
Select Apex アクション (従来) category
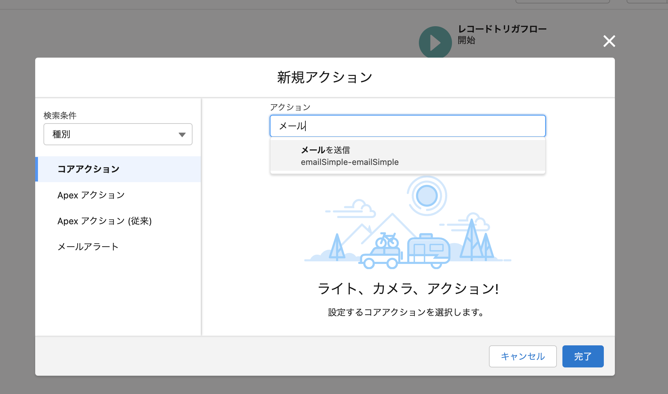tap(105, 221)
